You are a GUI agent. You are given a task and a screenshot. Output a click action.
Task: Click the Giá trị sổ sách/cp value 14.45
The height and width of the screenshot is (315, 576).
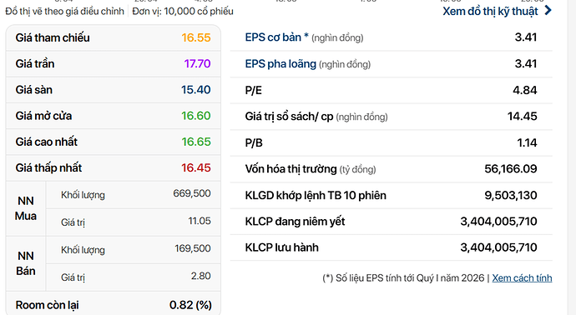(522, 116)
